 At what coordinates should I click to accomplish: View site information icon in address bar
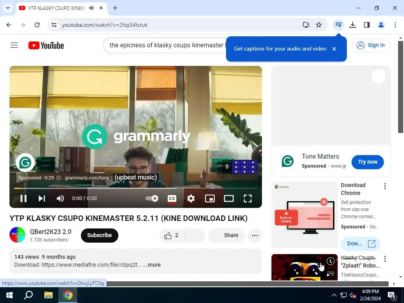click(x=54, y=25)
